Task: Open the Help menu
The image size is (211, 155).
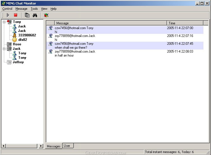Action: (x=53, y=9)
